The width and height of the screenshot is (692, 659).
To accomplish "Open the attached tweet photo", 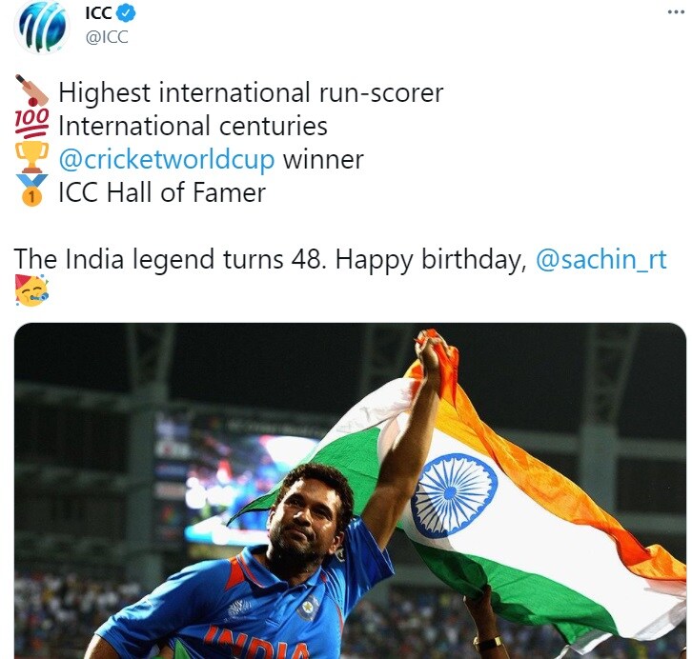I will point(350,490).
